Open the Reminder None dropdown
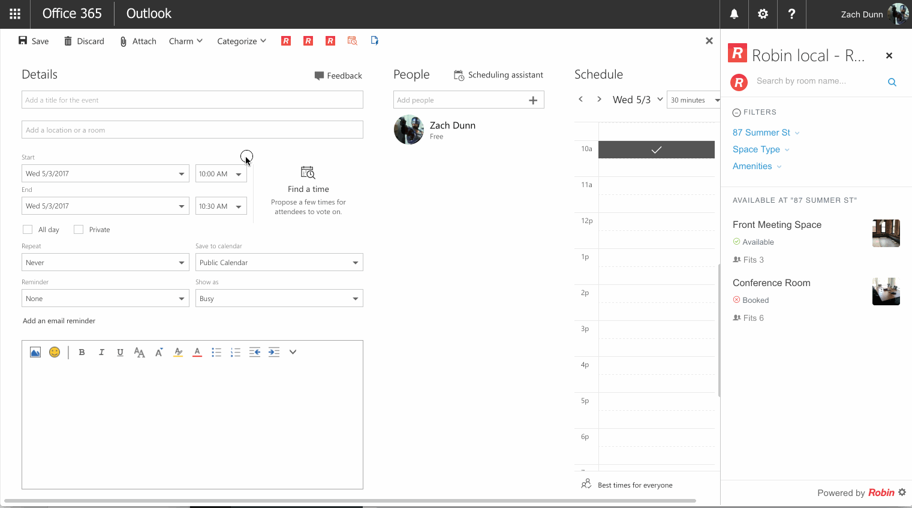This screenshot has width=912, height=508. coord(106,298)
